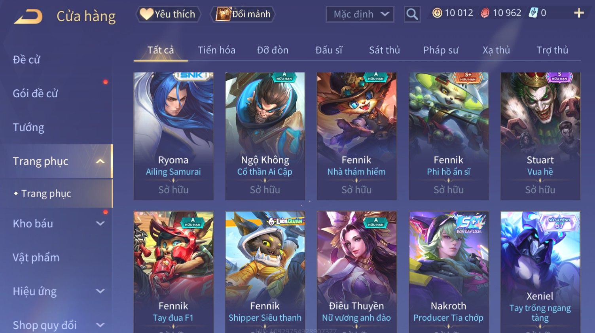Screen dimensions: 595x333
Task: Tap the blue voucher currency icon
Action: tap(533, 13)
